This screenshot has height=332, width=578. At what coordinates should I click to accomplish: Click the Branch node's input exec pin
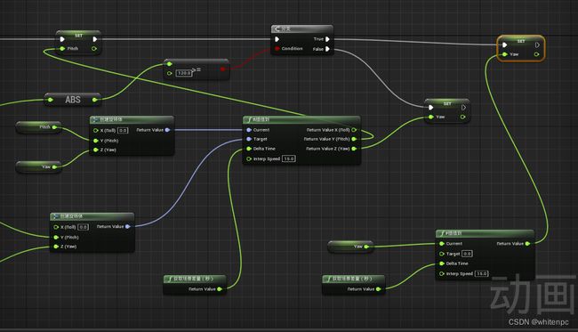(277, 39)
